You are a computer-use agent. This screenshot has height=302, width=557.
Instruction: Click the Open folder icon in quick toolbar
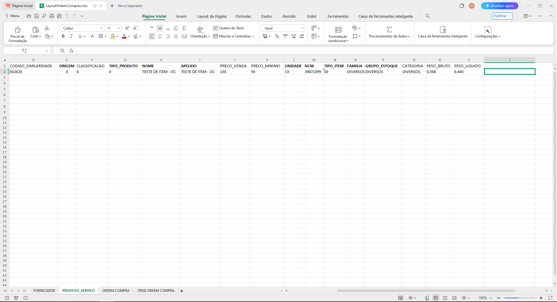29,16
